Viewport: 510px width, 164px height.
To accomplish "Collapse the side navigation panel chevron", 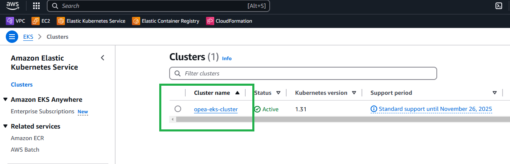I will coord(103,58).
